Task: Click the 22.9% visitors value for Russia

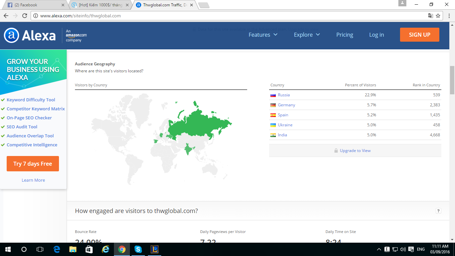Action: 370,95
